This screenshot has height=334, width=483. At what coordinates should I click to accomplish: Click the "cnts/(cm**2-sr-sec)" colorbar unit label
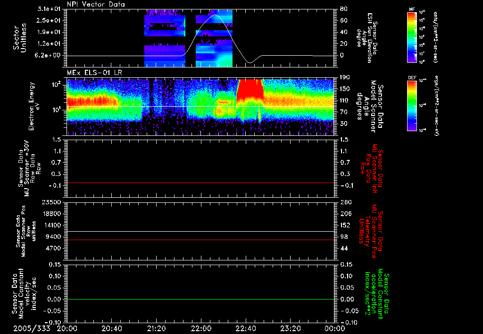435,37
